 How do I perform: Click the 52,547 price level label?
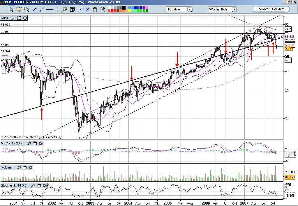pyautogui.click(x=6, y=51)
